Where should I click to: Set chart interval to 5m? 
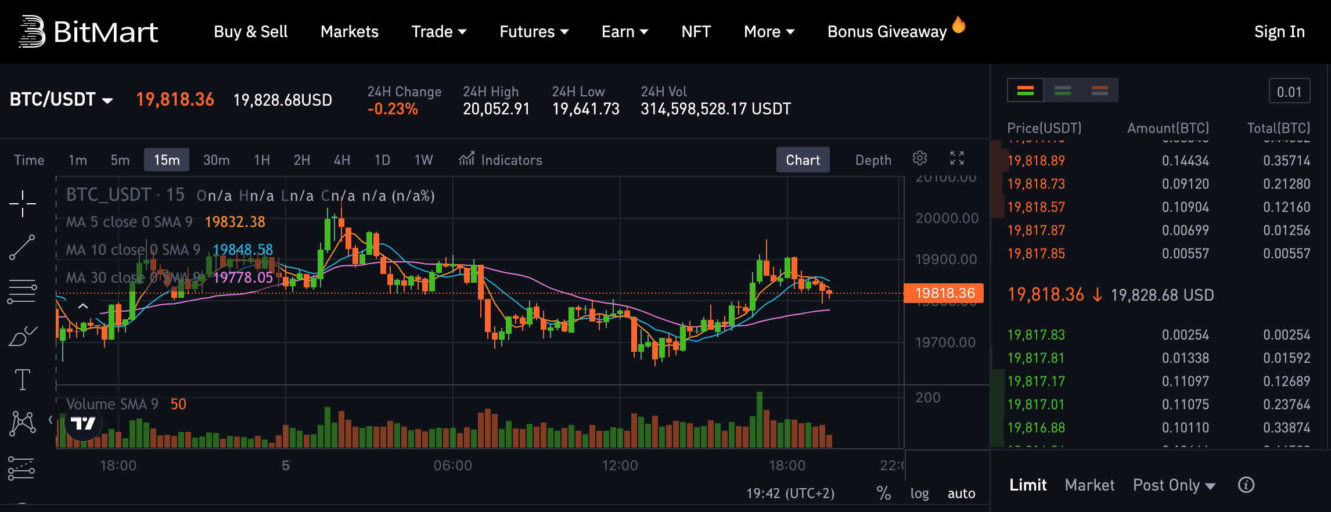(120, 160)
